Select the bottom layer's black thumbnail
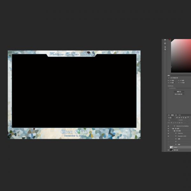This screenshot has height=191, width=191. click(172, 150)
